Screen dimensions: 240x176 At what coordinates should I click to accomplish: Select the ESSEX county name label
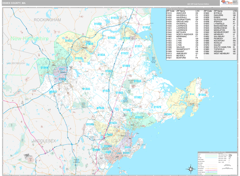pyautogui.click(x=125, y=49)
